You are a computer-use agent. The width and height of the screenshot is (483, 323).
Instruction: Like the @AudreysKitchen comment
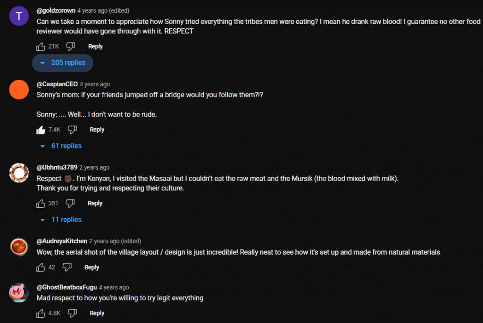click(41, 267)
